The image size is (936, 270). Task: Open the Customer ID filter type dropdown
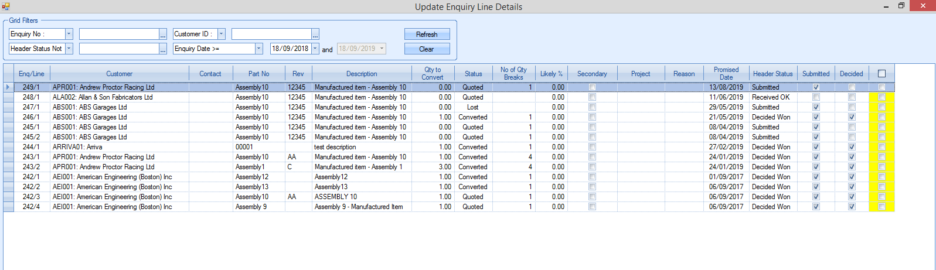[x=222, y=34]
